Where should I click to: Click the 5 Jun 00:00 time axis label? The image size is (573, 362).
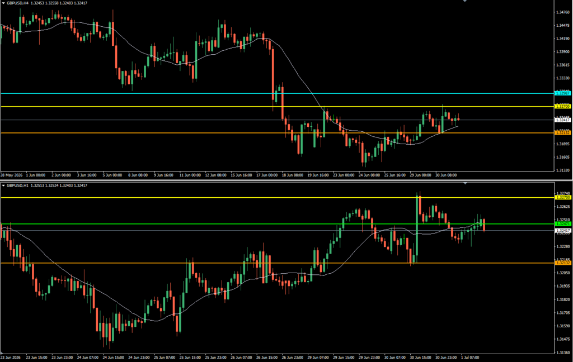[112, 175]
